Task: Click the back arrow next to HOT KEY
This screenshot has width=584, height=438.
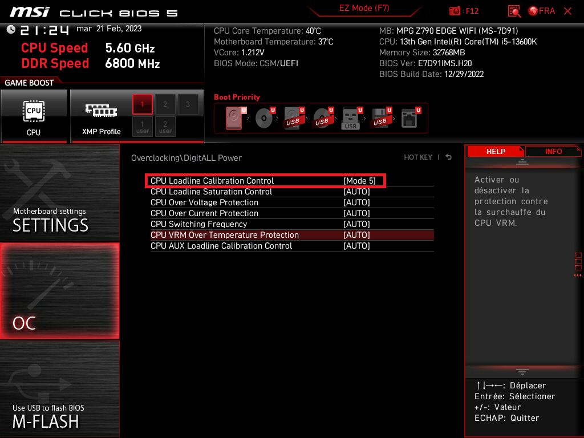Action: point(448,157)
